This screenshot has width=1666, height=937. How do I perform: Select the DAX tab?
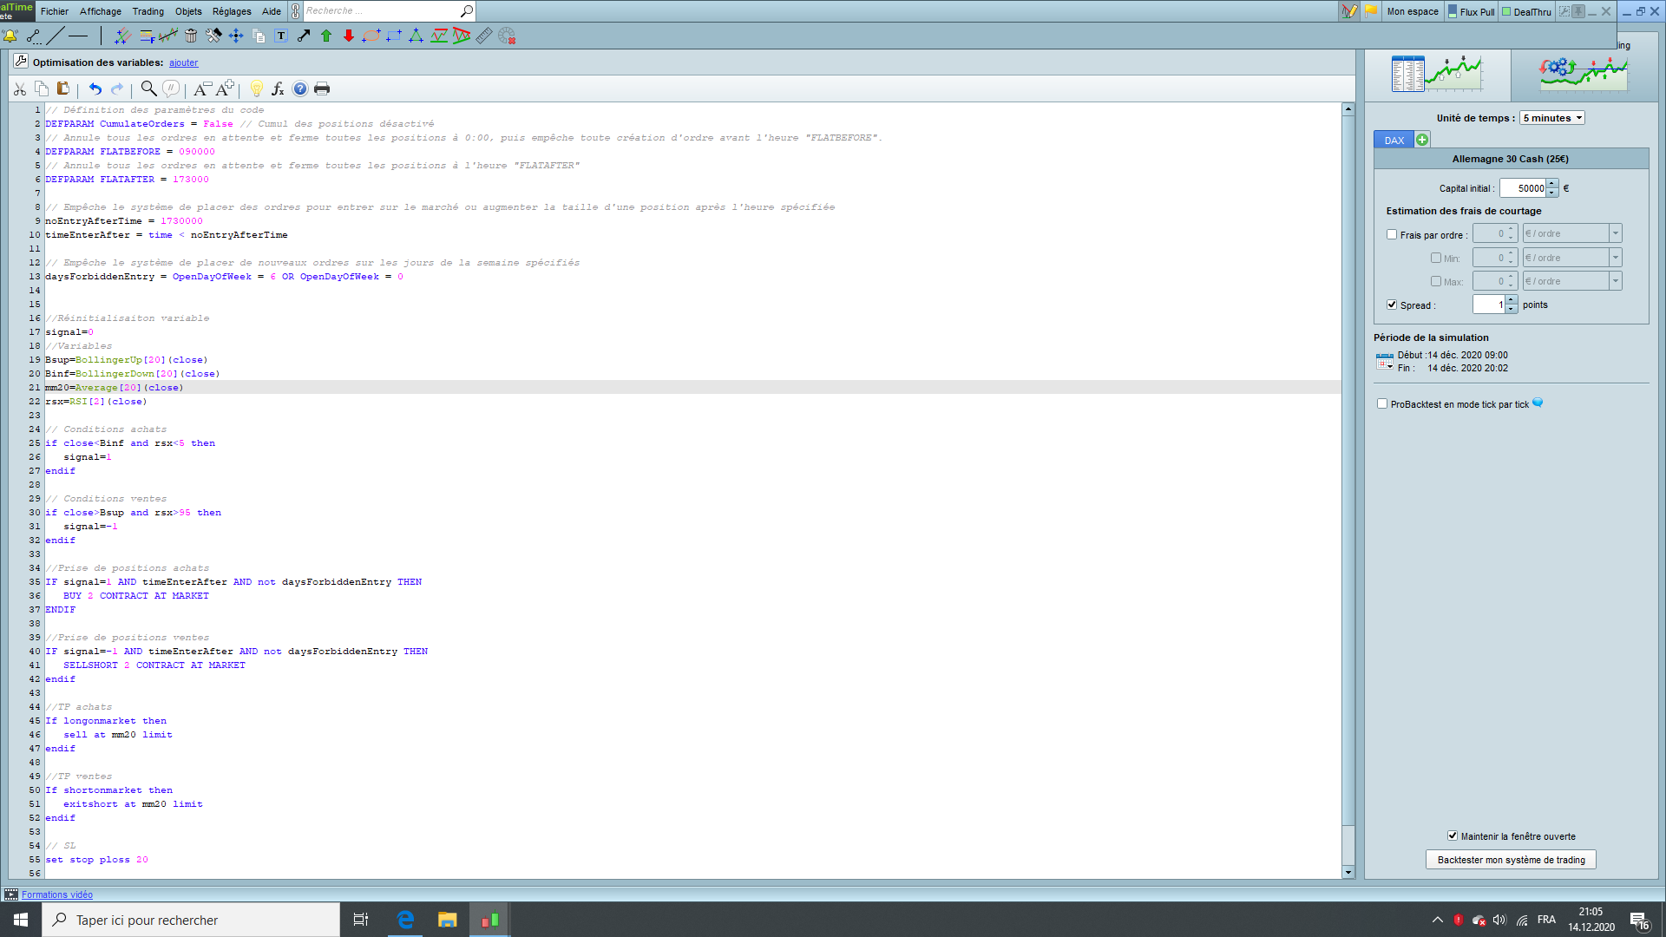coord(1394,140)
